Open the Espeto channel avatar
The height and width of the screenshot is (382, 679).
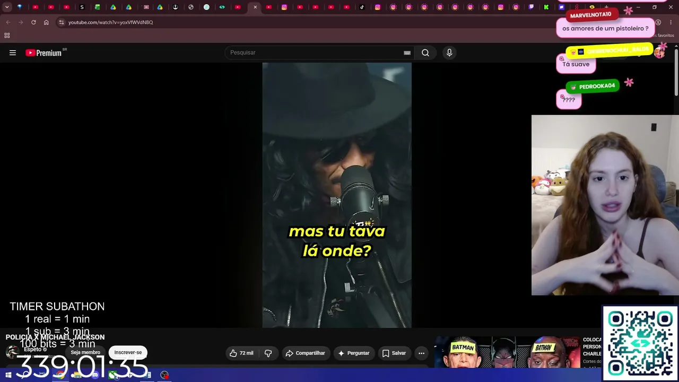[12, 352]
